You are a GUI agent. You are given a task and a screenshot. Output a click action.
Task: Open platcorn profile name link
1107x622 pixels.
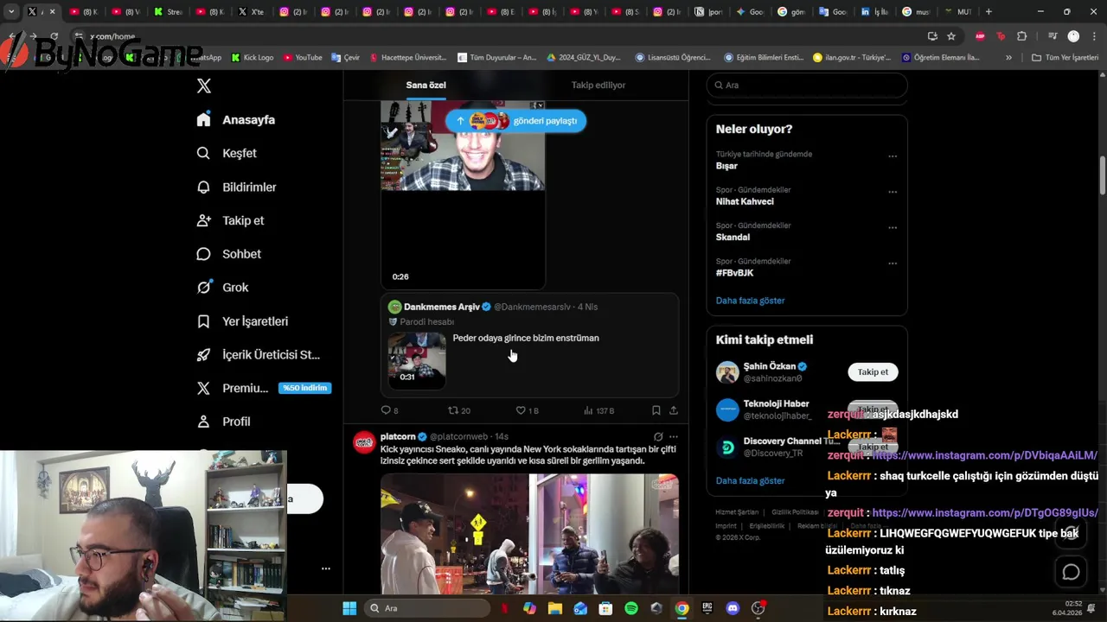pyautogui.click(x=398, y=436)
